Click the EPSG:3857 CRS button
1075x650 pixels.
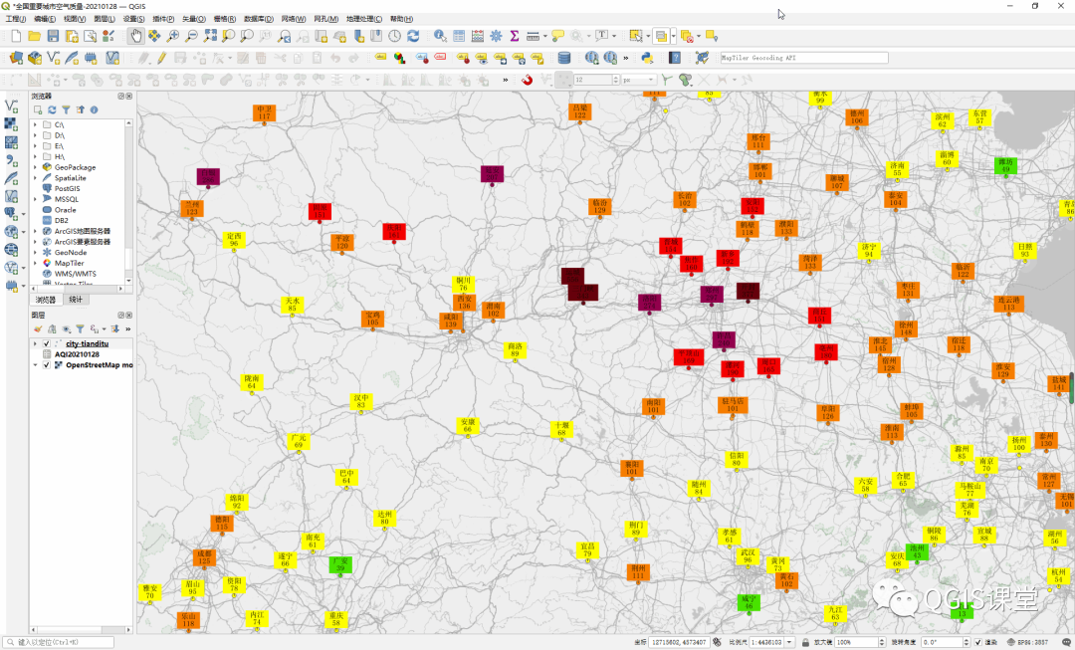(x=1027, y=642)
